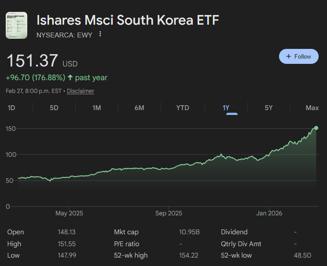Follow the South Korea ETF
The width and height of the screenshot is (327, 266).
pos(299,56)
